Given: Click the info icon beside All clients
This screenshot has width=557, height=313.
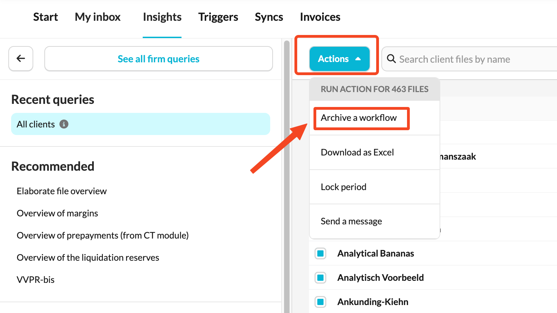Looking at the screenshot, I should coord(64,124).
